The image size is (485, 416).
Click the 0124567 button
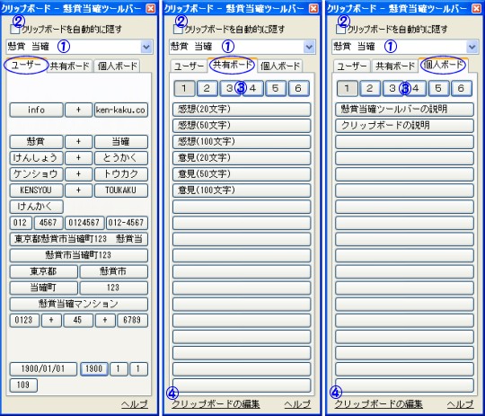point(84,223)
